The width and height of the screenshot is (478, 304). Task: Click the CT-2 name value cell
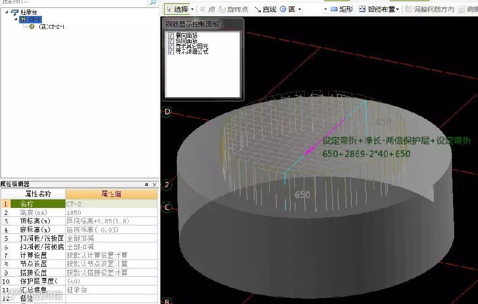pos(112,204)
